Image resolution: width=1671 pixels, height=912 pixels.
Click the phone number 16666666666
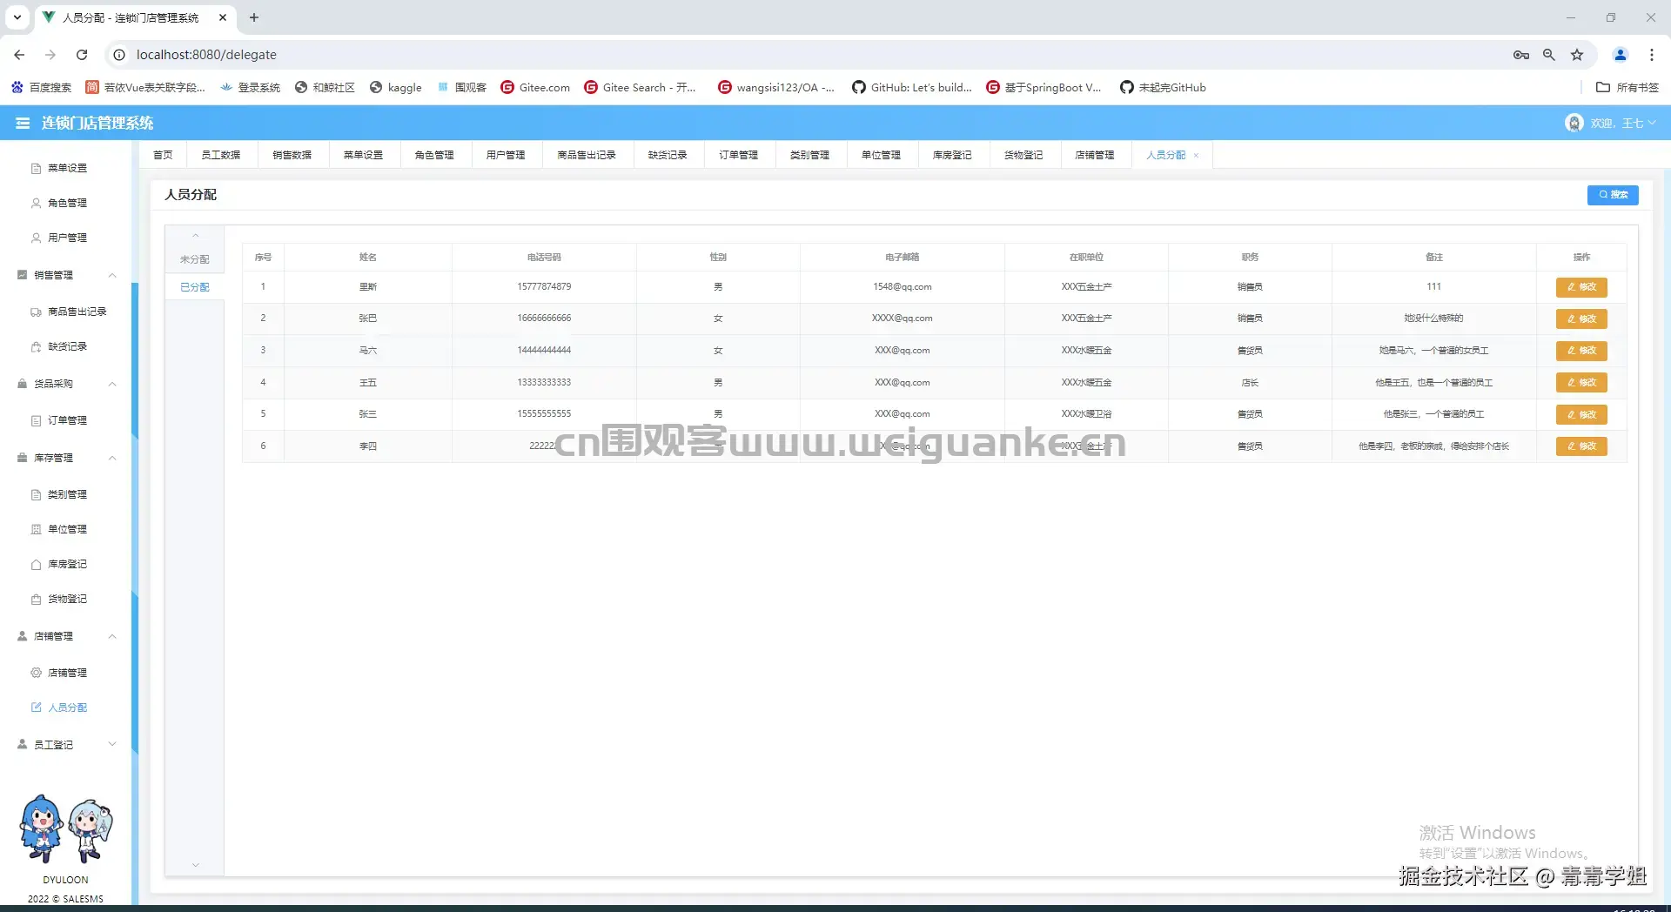click(x=544, y=319)
